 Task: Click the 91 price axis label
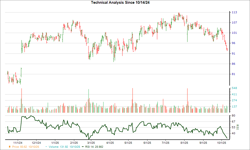coord(233,53)
